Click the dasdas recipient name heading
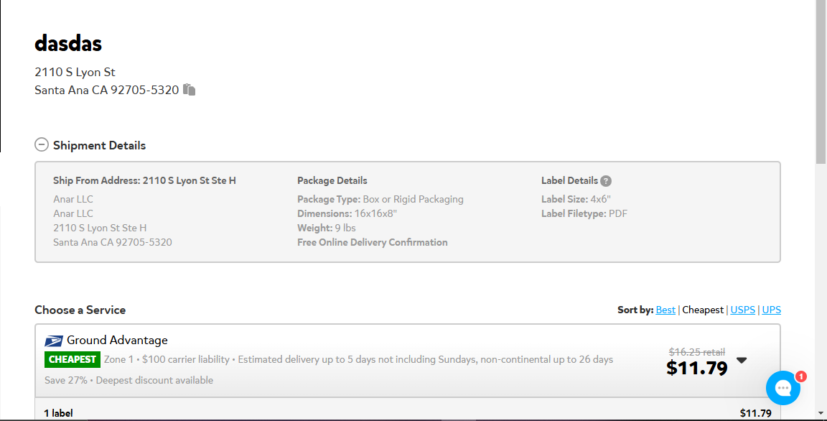Screen dimensions: 827x421 pos(68,43)
